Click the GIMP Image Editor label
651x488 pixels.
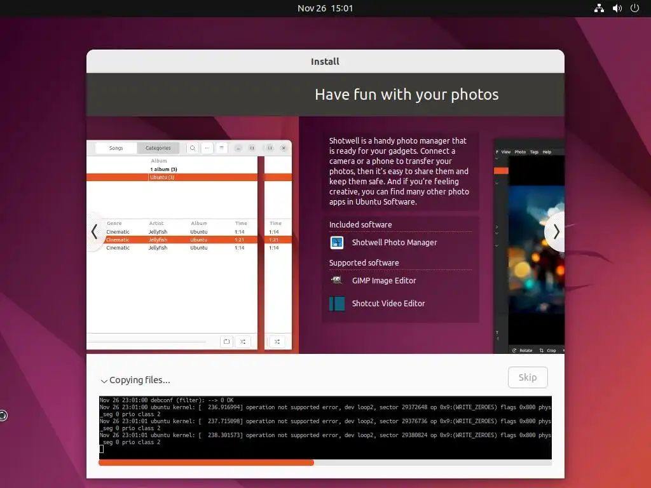click(x=384, y=280)
